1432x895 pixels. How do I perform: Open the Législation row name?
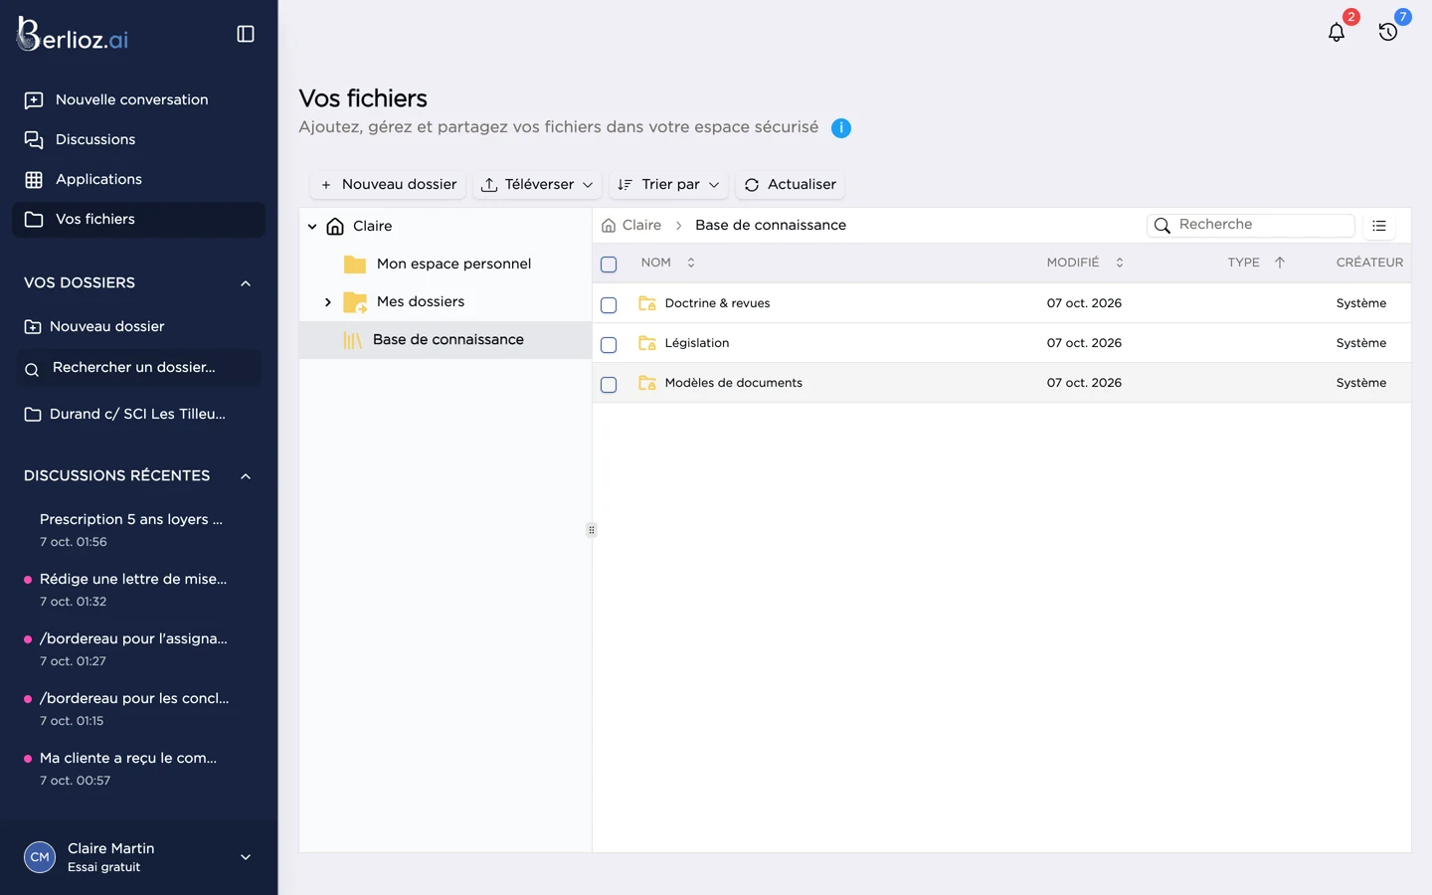pyautogui.click(x=697, y=343)
